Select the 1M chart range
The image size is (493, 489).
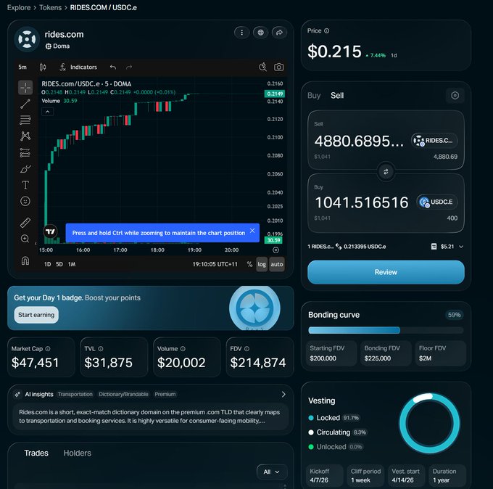point(72,264)
